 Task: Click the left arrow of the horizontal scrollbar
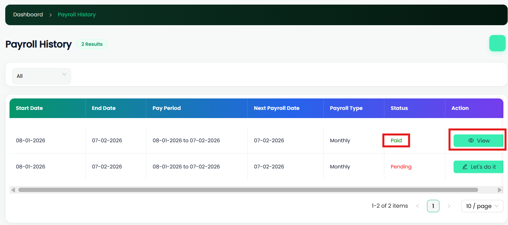pyautogui.click(x=13, y=190)
